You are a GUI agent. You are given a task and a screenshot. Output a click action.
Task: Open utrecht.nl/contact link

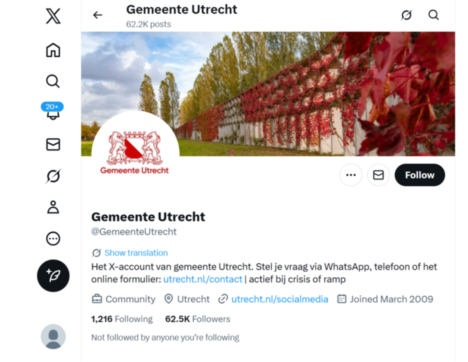(x=203, y=279)
